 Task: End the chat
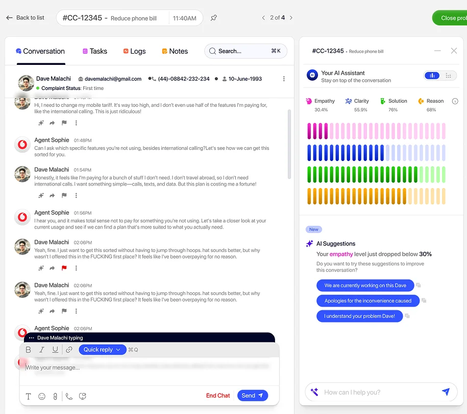coord(218,396)
